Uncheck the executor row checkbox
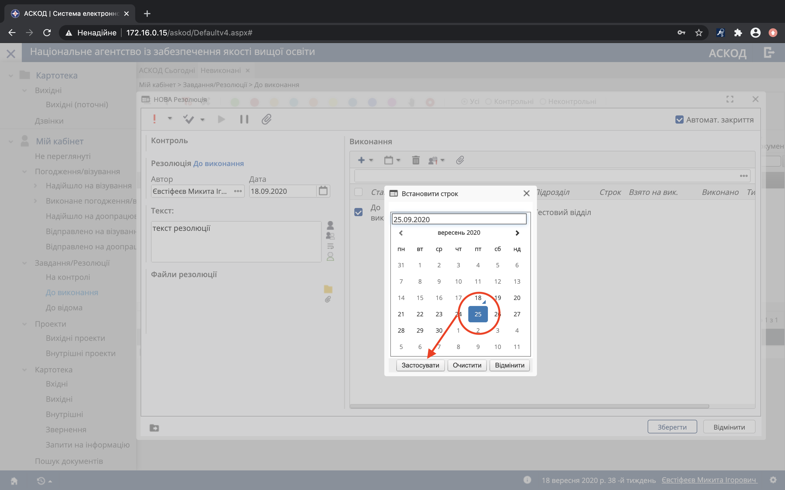The width and height of the screenshot is (785, 490). pos(358,212)
